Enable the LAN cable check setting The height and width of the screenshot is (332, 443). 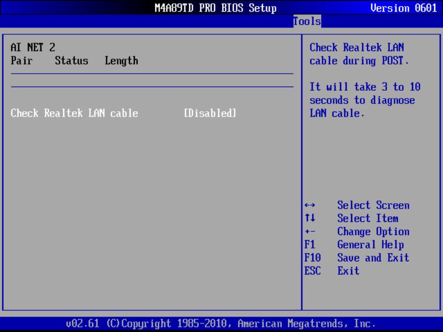click(x=209, y=113)
